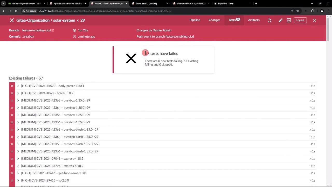
Task: Click row text CVE-2023-43646 get-func-name-2.0.0
Action: pos(54,173)
